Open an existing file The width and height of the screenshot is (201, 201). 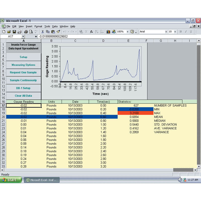(9, 32)
